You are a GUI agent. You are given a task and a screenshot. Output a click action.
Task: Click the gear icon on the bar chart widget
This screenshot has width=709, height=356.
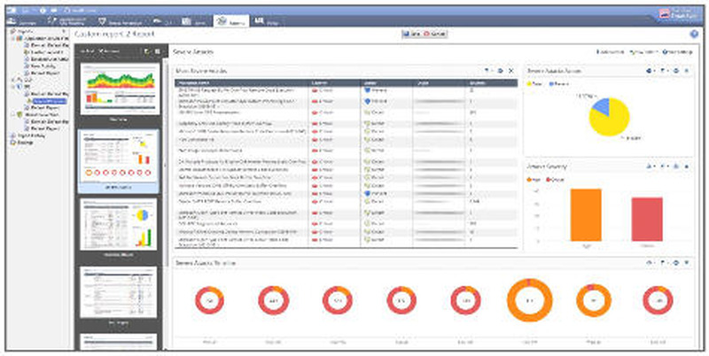tap(677, 166)
